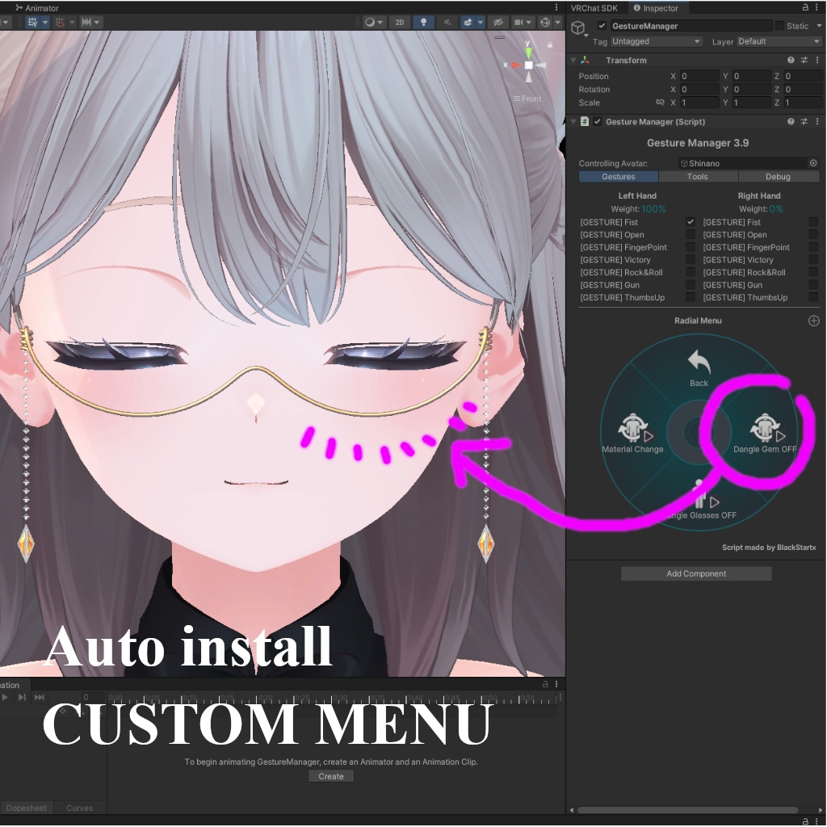Image resolution: width=827 pixels, height=827 pixels.
Task: Open Static flags dropdown arrow
Action: tap(819, 25)
